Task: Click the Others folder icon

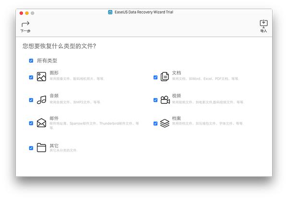Action: (x=41, y=147)
